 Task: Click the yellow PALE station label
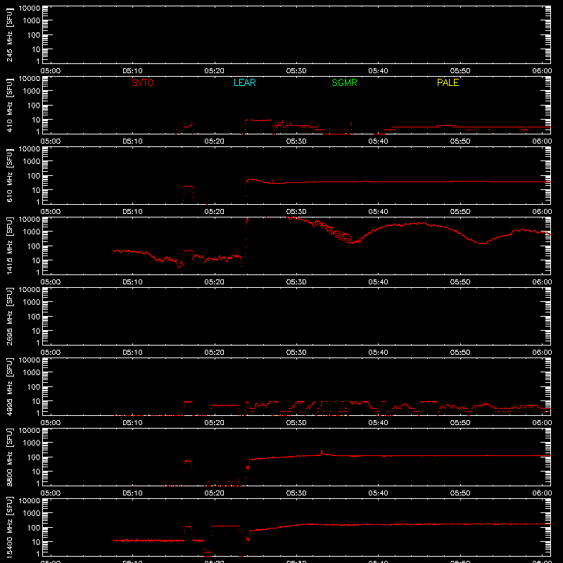point(448,82)
